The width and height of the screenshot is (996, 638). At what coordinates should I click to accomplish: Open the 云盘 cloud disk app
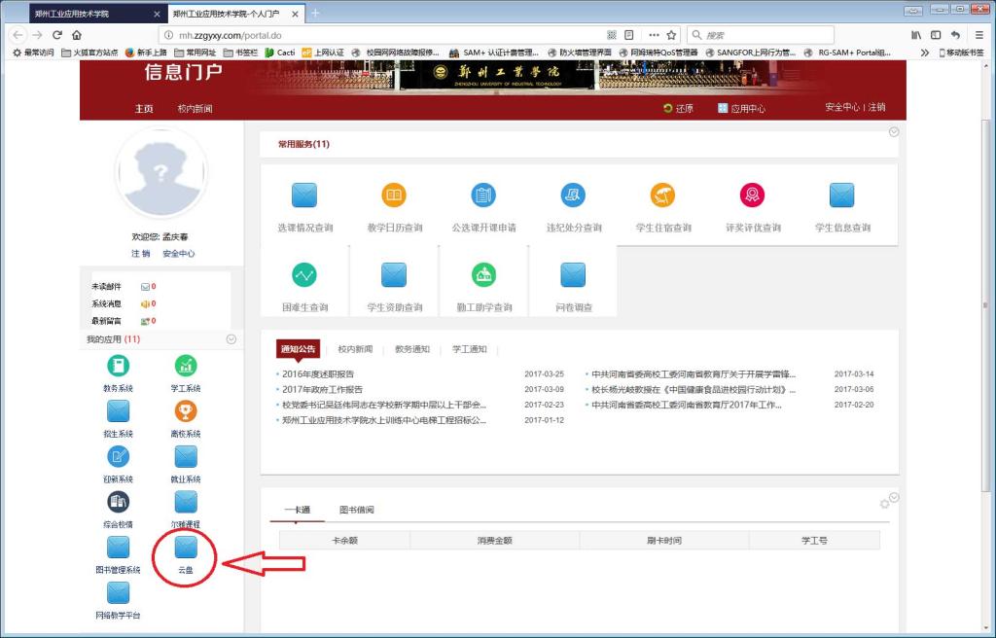point(186,548)
